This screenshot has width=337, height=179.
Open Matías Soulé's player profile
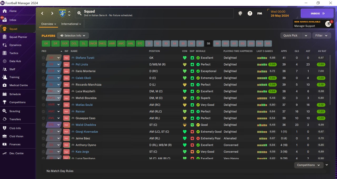point(84,105)
